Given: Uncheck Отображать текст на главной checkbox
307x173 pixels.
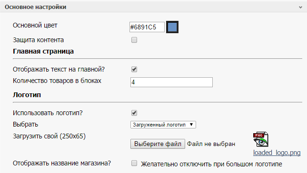Looking at the screenshot, I should coord(134,69).
